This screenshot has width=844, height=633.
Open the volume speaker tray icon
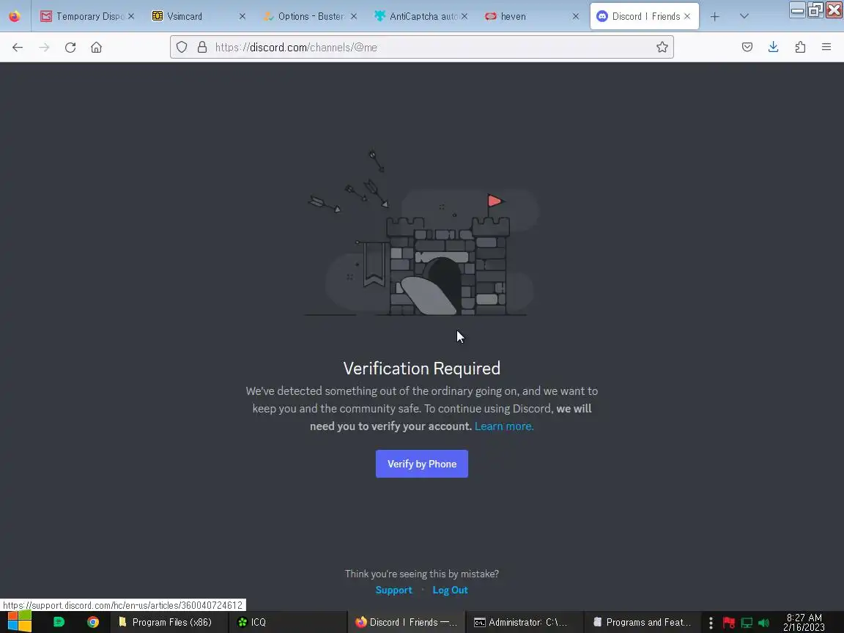point(763,623)
